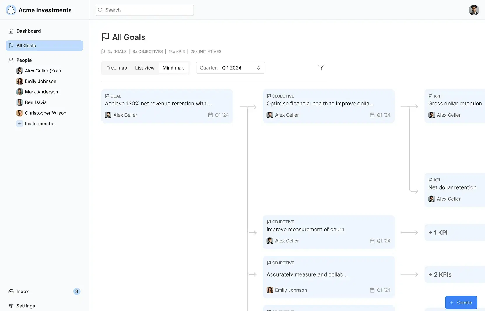Image resolution: width=485 pixels, height=311 pixels.
Task: Click the plus icon beside Invite member
Action: [20, 124]
